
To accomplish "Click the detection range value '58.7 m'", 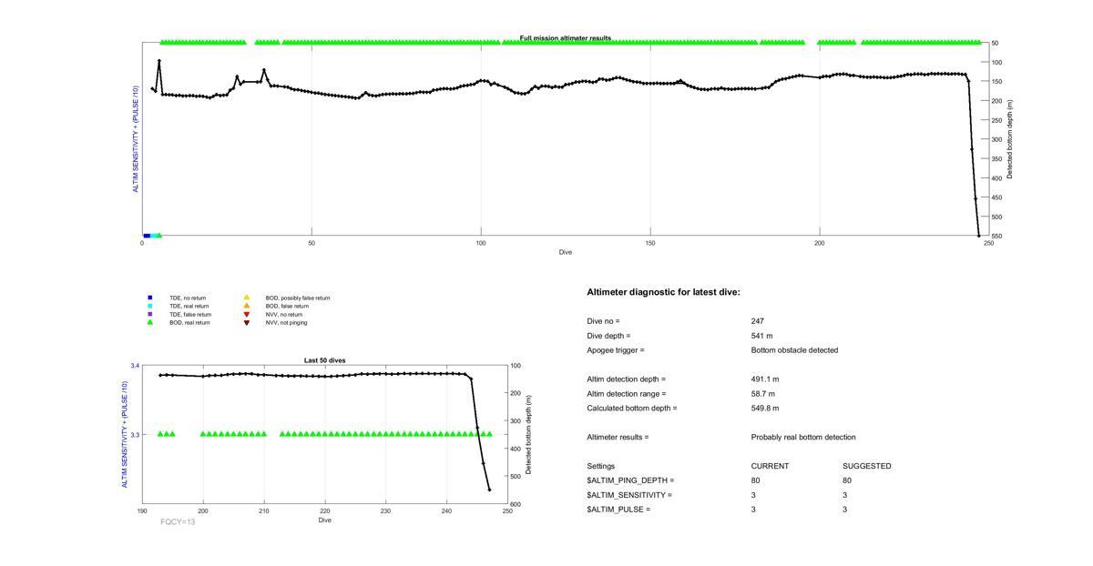I will coord(763,394).
